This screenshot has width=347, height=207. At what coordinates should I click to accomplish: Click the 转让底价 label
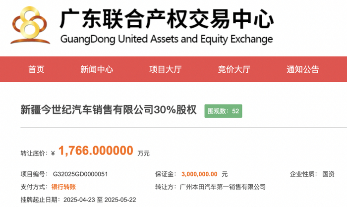coord(34,153)
